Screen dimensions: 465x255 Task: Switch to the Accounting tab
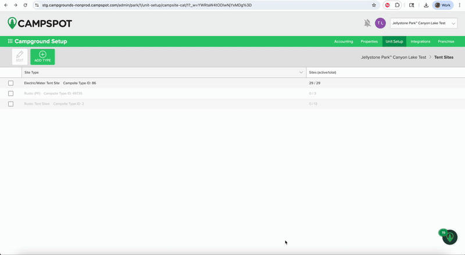point(344,42)
